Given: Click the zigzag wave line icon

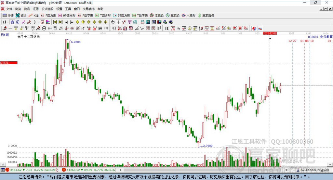Looking at the screenshot, I should click(x=142, y=29).
